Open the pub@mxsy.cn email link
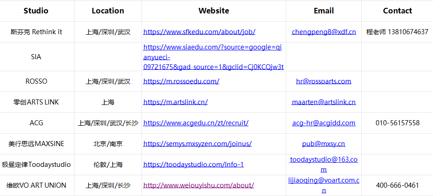This screenshot has height=196, width=433. click(324, 144)
